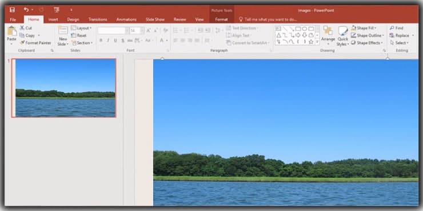Open the Clipboard dialog launcher
The height and width of the screenshot is (211, 423).
[x=52, y=50]
